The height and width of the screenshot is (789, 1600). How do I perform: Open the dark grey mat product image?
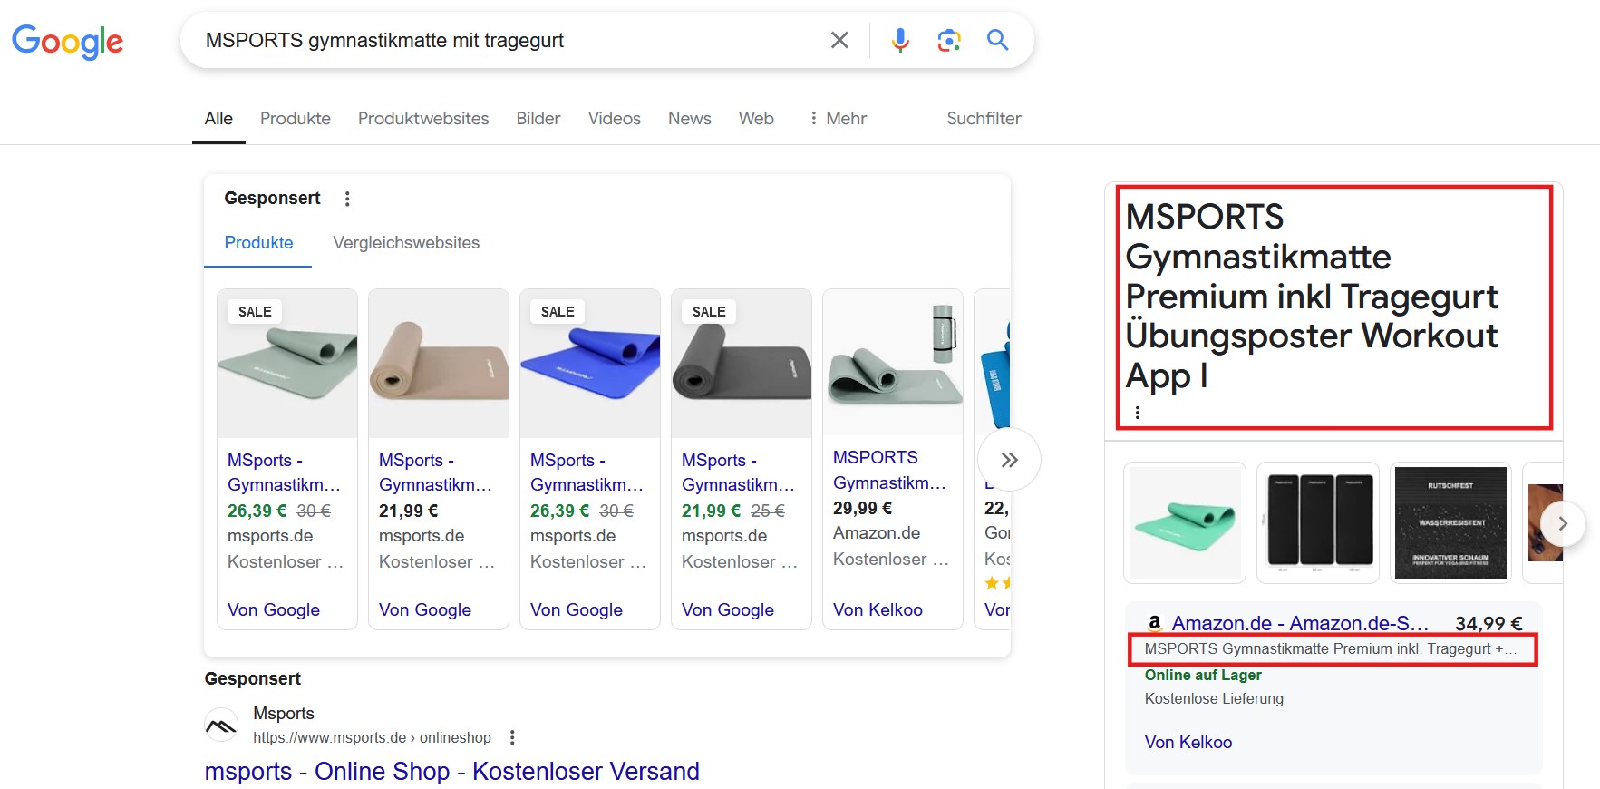tap(742, 364)
